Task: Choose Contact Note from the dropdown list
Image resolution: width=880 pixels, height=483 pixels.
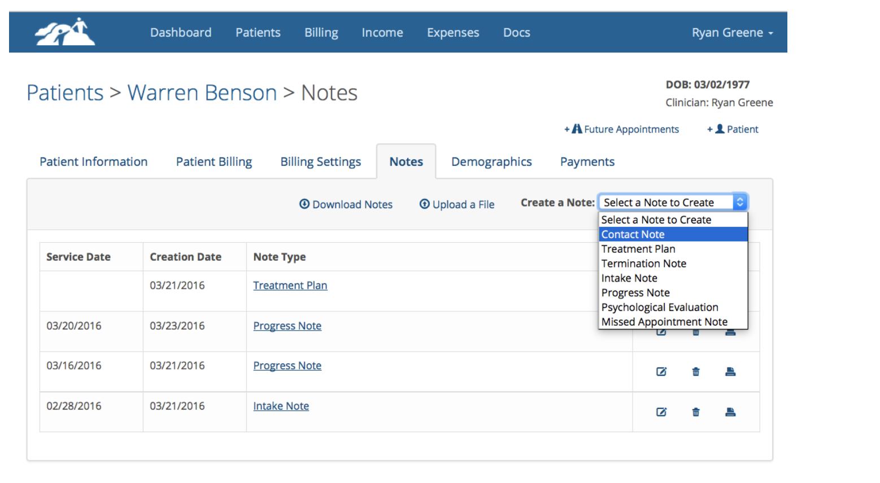Action: [x=633, y=234]
